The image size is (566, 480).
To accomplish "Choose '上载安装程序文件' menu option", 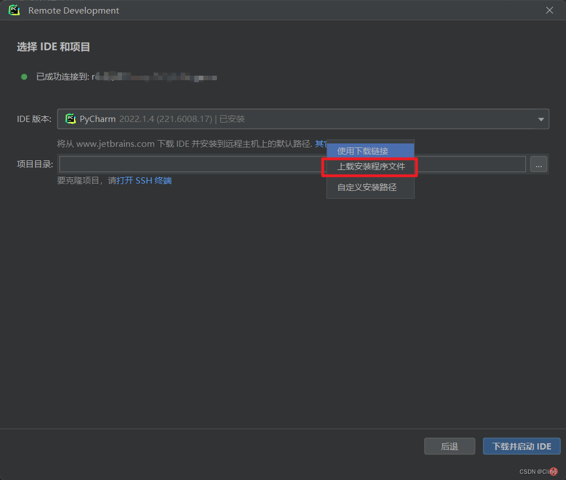I will tap(371, 167).
